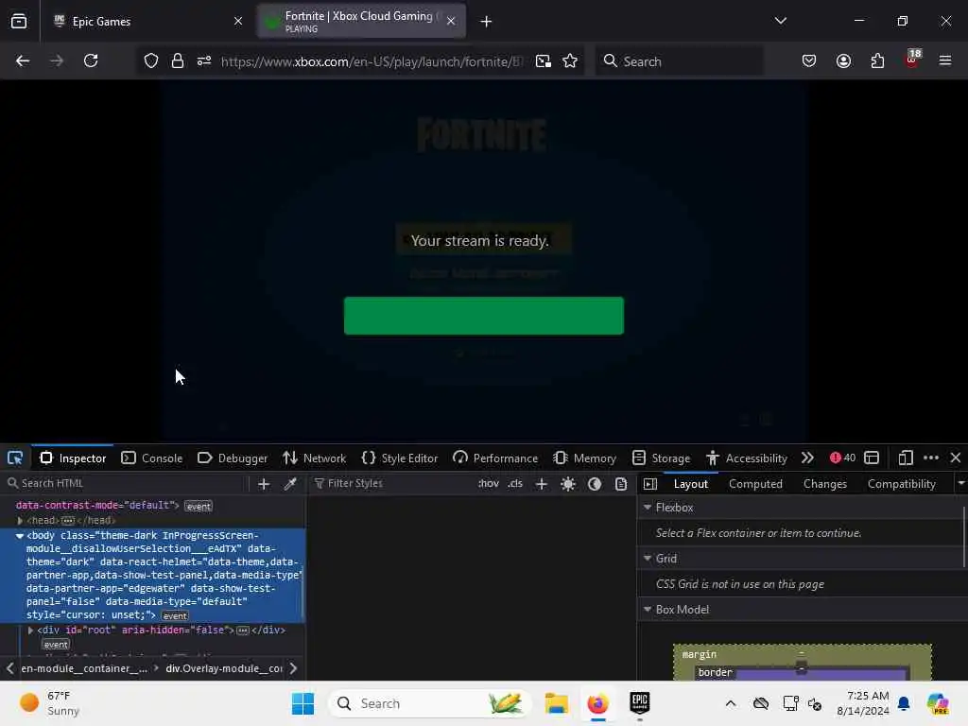968x726 pixels.
Task: Open the Debugger panel
Action: click(233, 458)
